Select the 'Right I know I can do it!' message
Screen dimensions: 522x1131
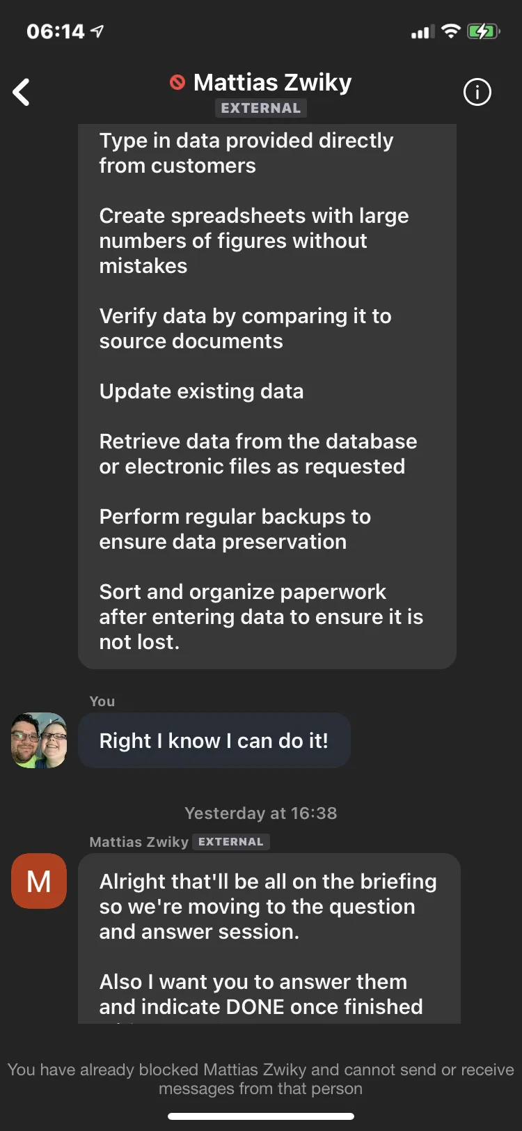(214, 740)
